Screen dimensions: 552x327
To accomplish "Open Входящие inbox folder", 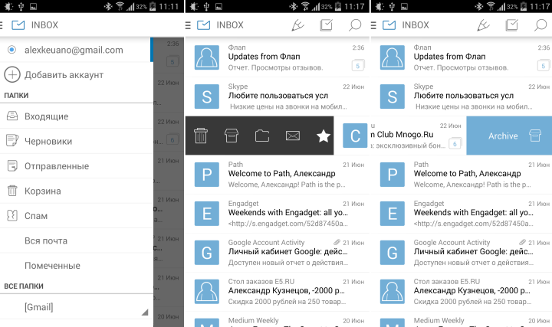I will (46, 116).
